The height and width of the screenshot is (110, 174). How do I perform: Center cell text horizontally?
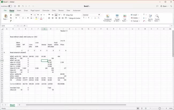pyautogui.click(x=52, y=18)
